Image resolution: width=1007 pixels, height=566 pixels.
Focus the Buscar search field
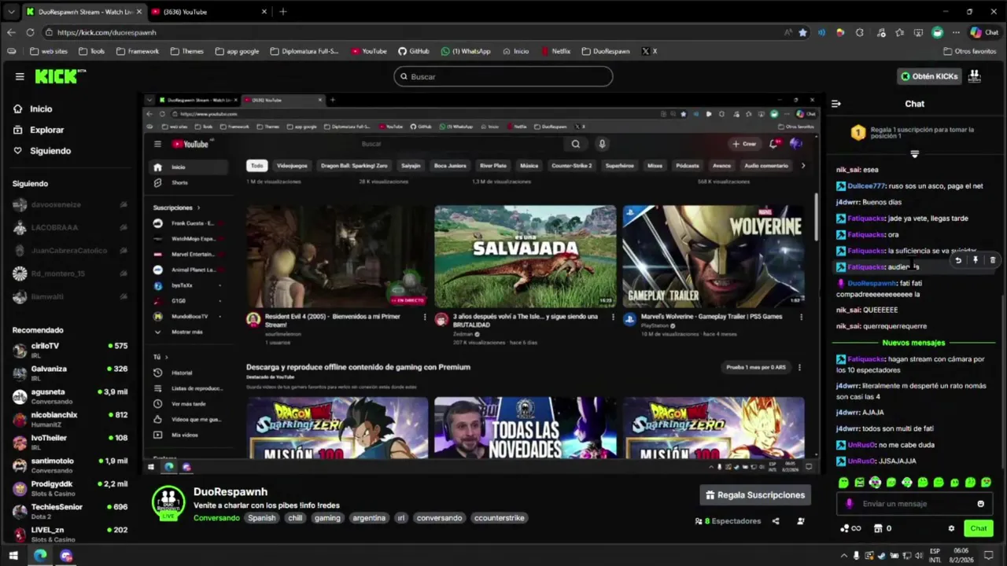503,76
